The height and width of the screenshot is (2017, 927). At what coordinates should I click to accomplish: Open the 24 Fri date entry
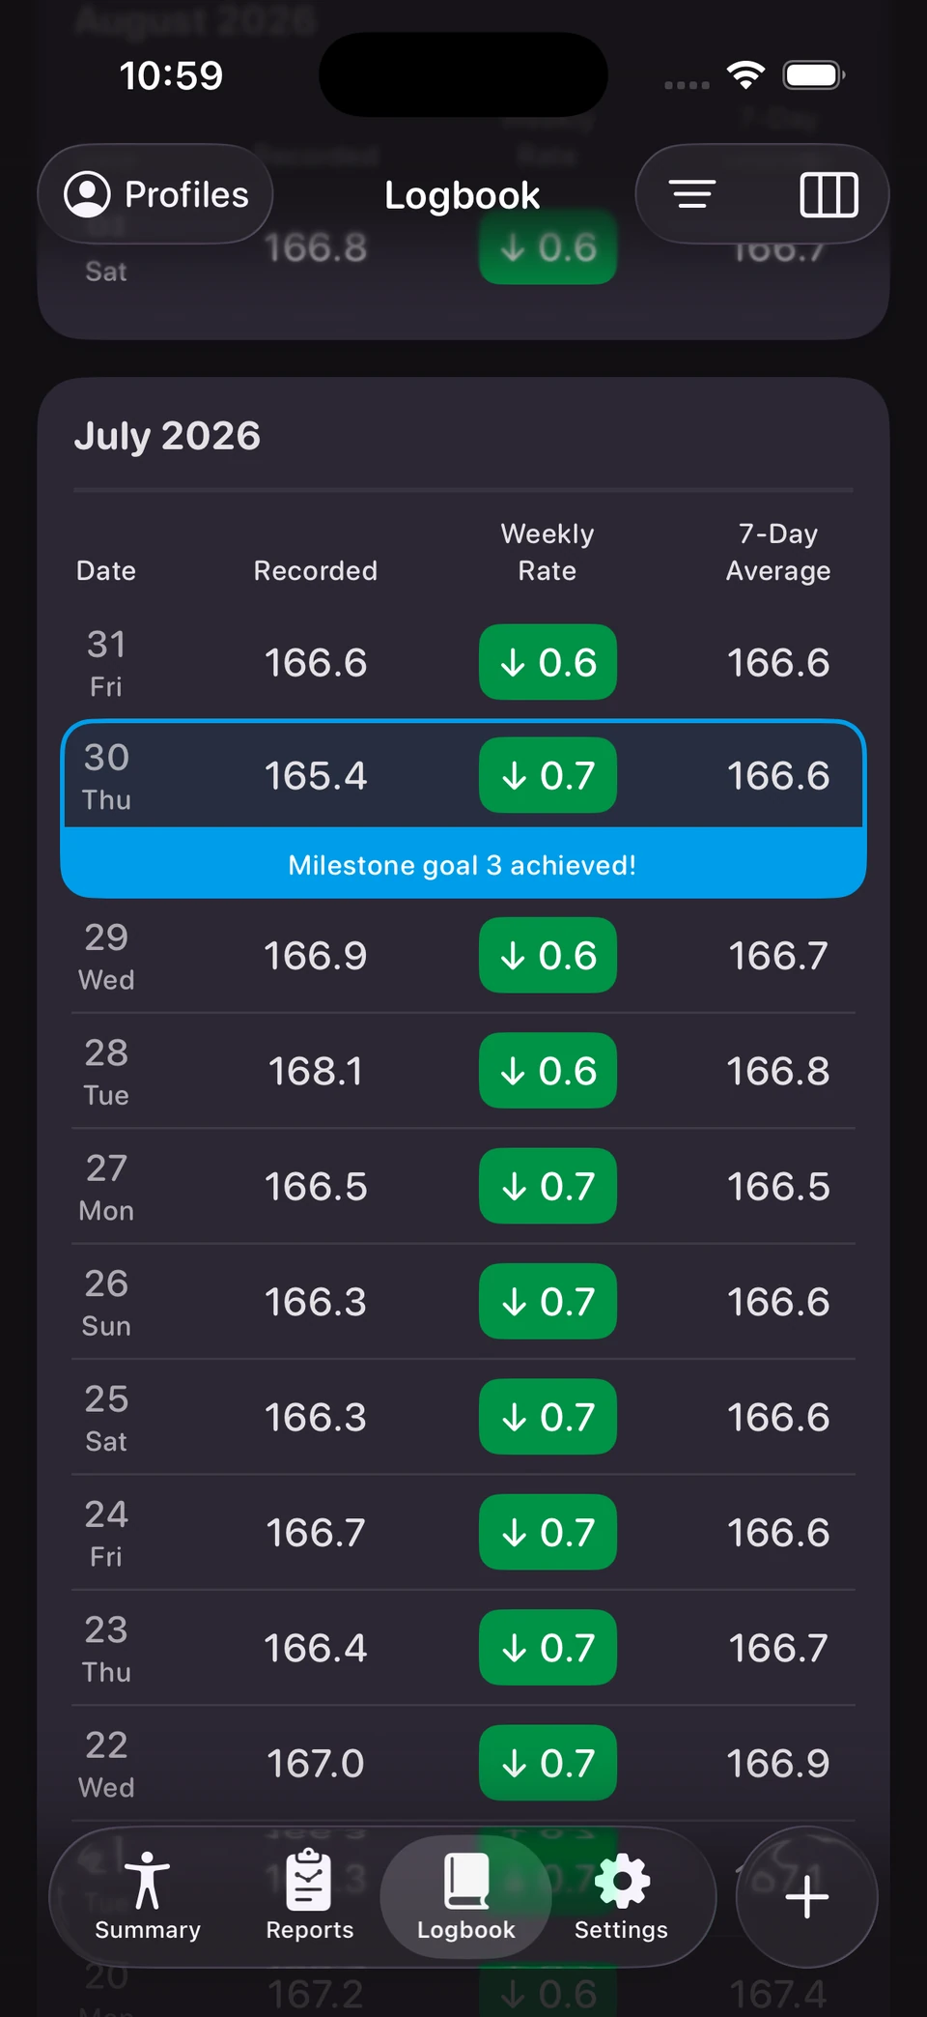pos(106,1533)
